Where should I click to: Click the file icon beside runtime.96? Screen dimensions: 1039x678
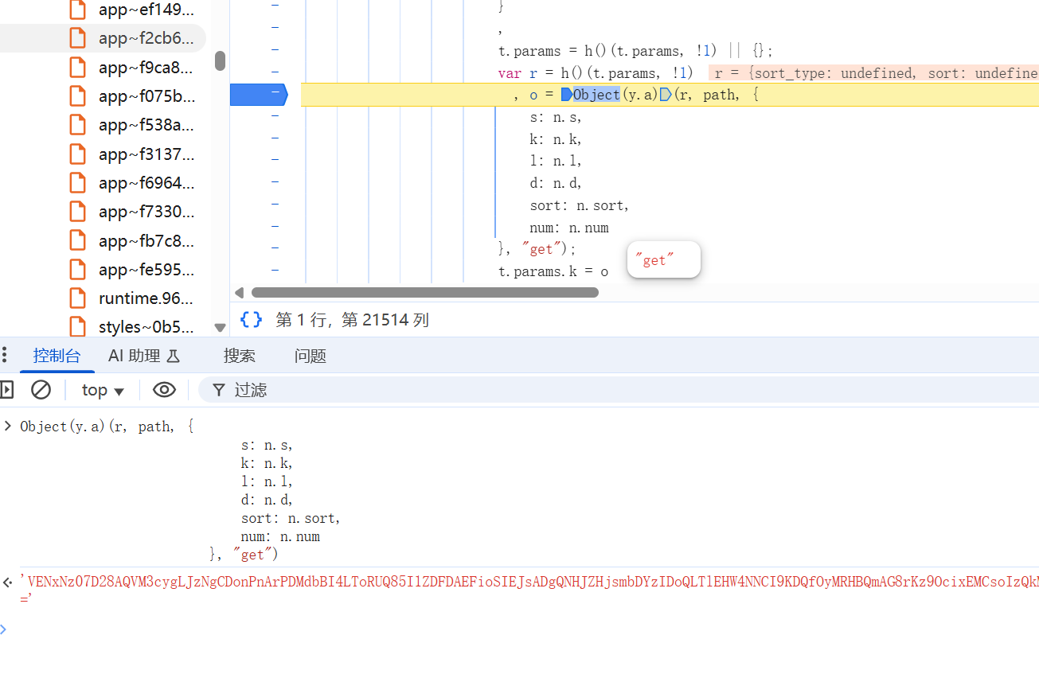(x=77, y=298)
